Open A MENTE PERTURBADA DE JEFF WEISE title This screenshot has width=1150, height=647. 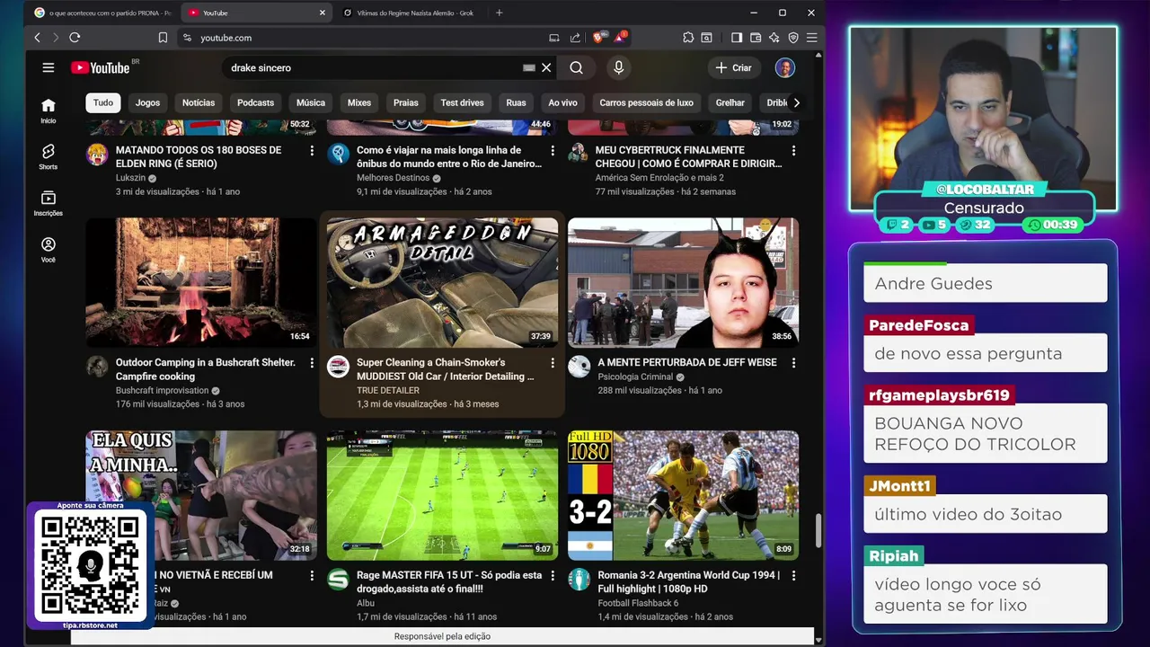686,362
